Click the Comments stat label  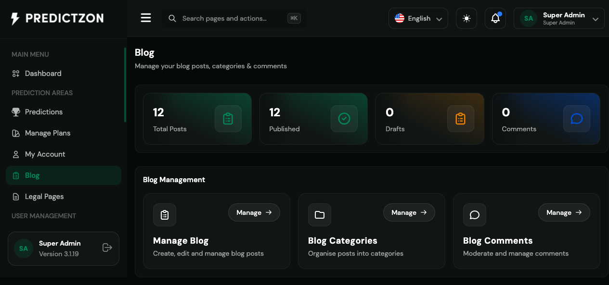(519, 129)
